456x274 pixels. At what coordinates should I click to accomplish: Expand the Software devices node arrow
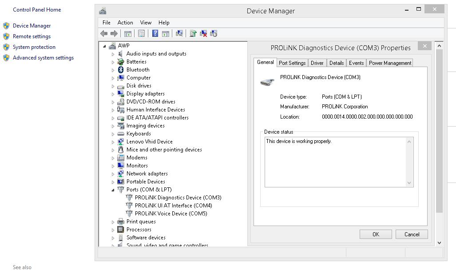113,238
